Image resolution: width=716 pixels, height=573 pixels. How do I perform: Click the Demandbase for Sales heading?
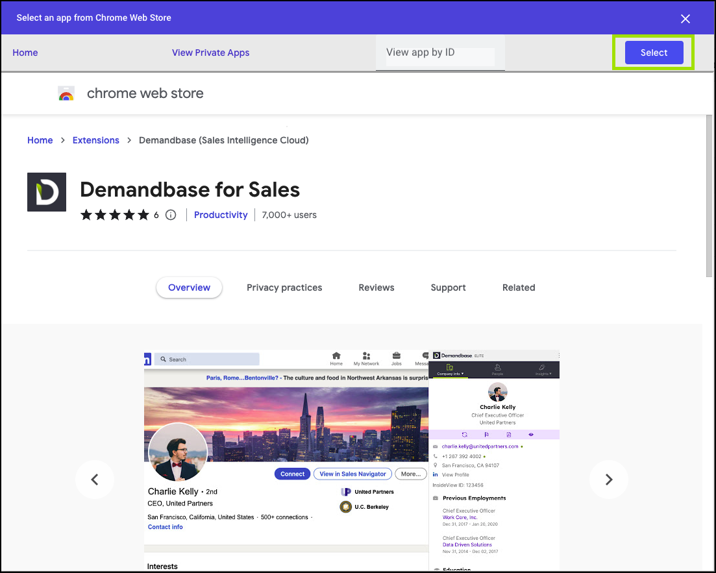click(190, 189)
